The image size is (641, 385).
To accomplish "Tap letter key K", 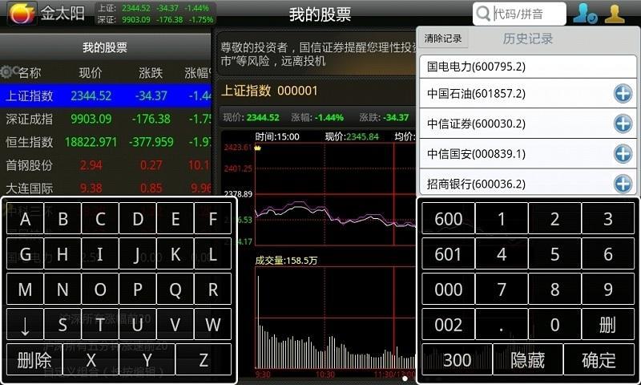I will click(x=175, y=254).
